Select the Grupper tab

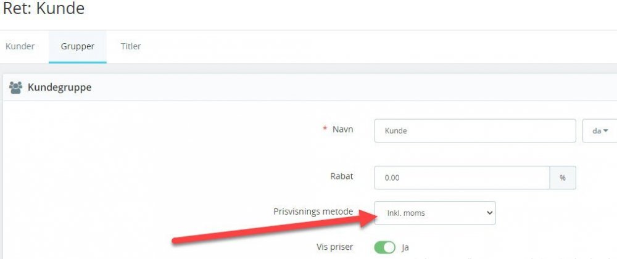tap(77, 46)
